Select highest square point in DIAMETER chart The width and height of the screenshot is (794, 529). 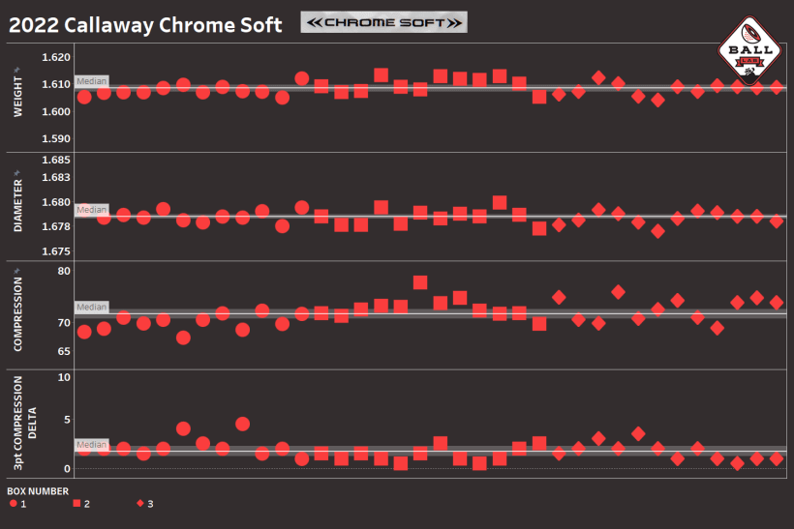pos(500,202)
